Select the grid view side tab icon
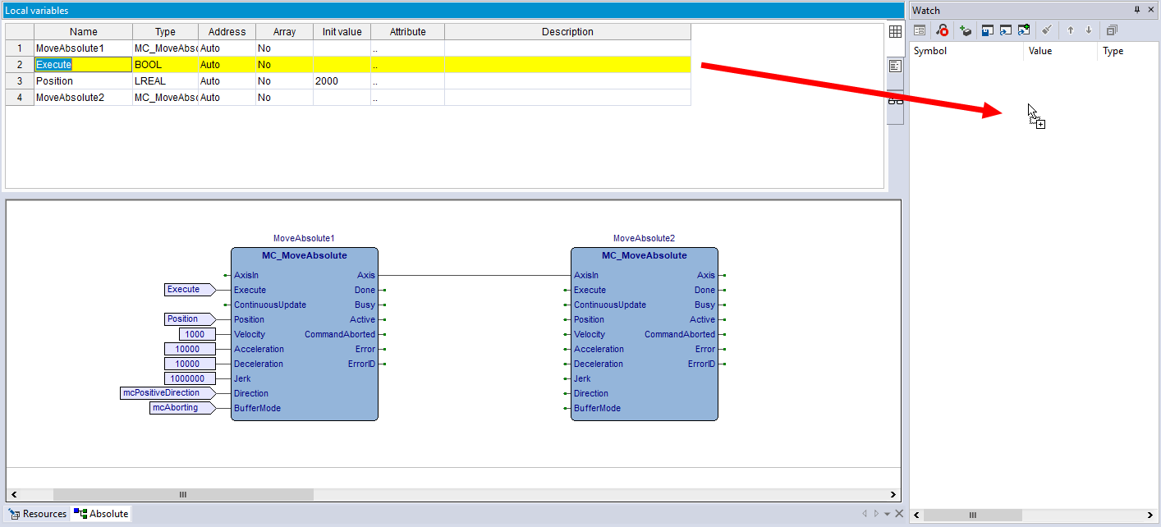The image size is (1161, 527). 895,32
